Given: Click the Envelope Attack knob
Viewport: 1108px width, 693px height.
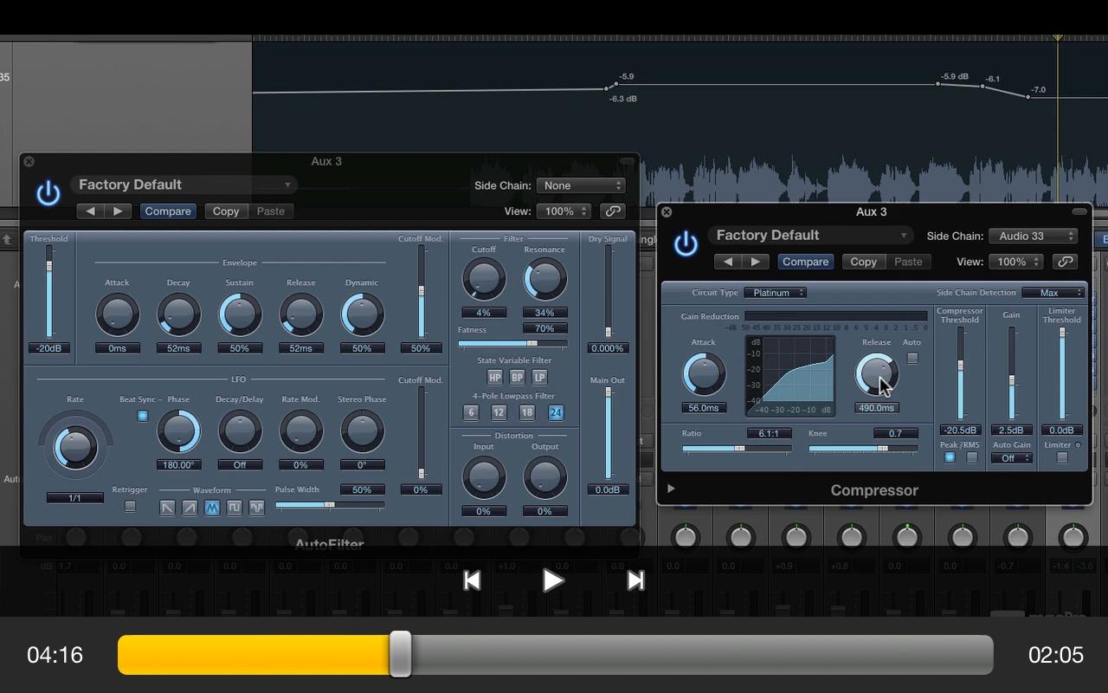Looking at the screenshot, I should (117, 314).
